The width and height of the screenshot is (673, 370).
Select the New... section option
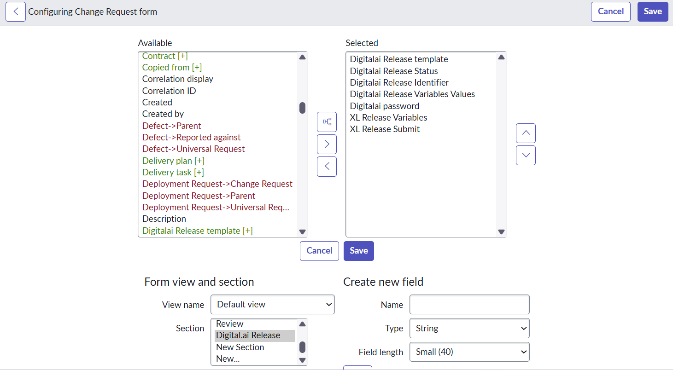(x=228, y=359)
